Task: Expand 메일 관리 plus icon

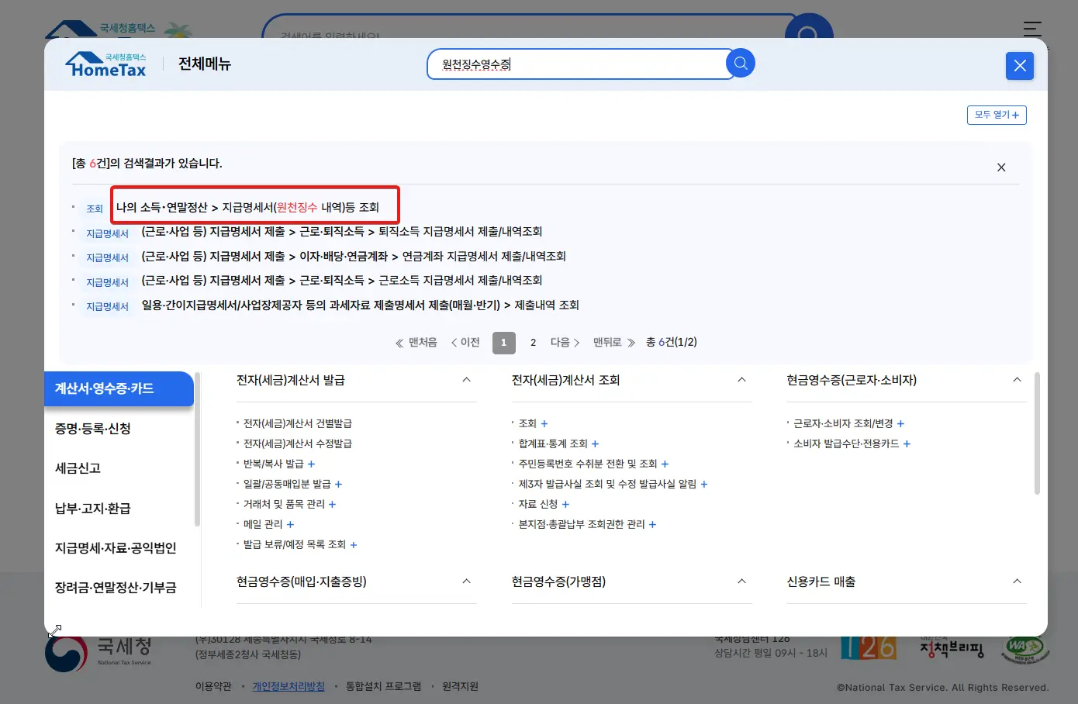Action: click(x=290, y=525)
